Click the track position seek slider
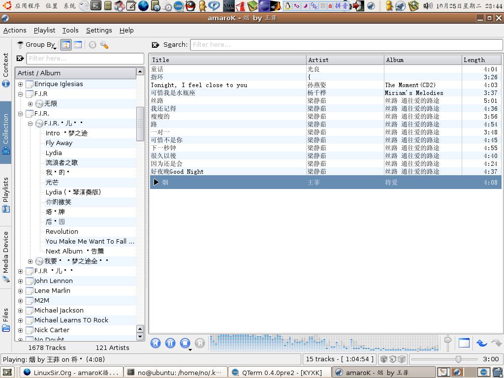504x378 pixels. (x=444, y=359)
